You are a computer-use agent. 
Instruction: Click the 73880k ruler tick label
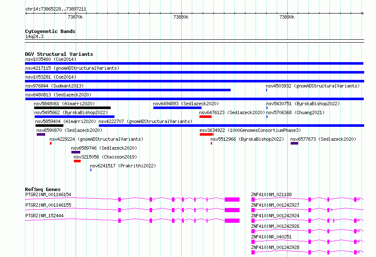(x=181, y=17)
